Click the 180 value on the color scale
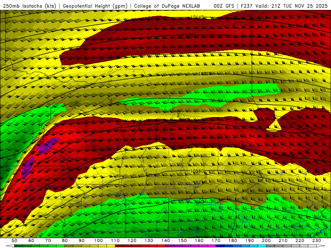The image size is (331, 248). (233, 241)
